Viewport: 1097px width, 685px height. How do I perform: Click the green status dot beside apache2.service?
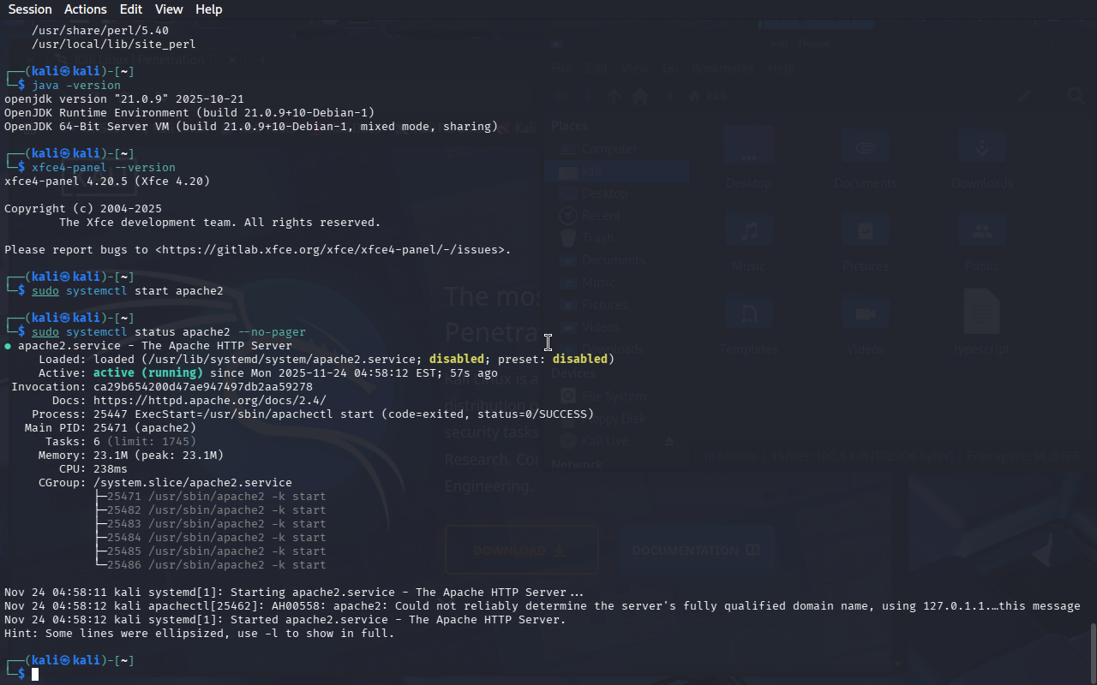(8, 346)
